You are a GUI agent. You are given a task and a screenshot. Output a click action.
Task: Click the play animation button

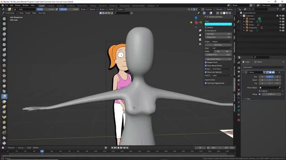pyautogui.click(x=121, y=148)
